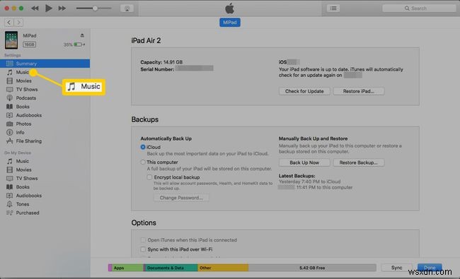Open the AirPlay output button
The width and height of the screenshot is (460, 279).
click(127, 8)
